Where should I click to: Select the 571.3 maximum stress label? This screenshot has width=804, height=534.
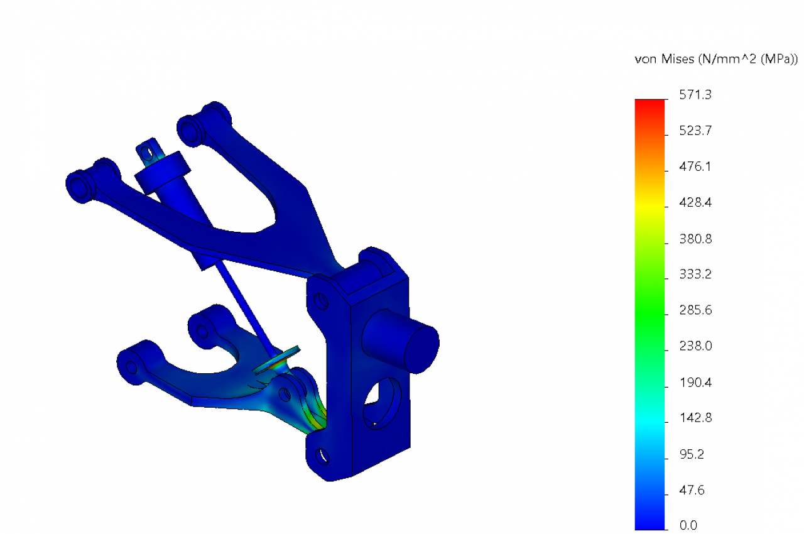click(695, 95)
